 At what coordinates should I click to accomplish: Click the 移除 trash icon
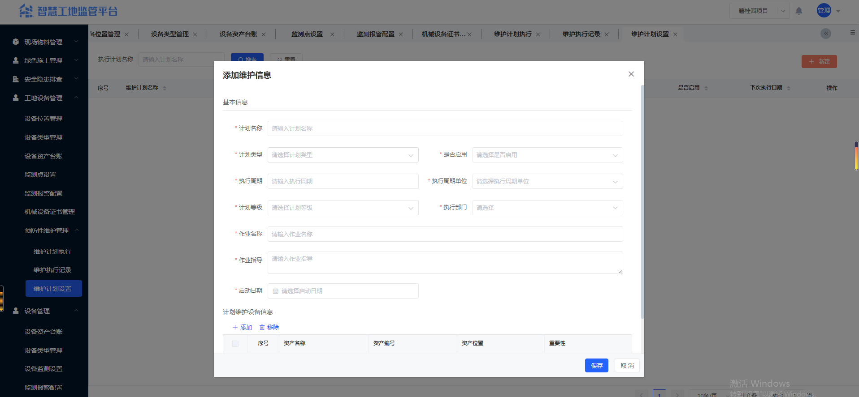(262, 327)
